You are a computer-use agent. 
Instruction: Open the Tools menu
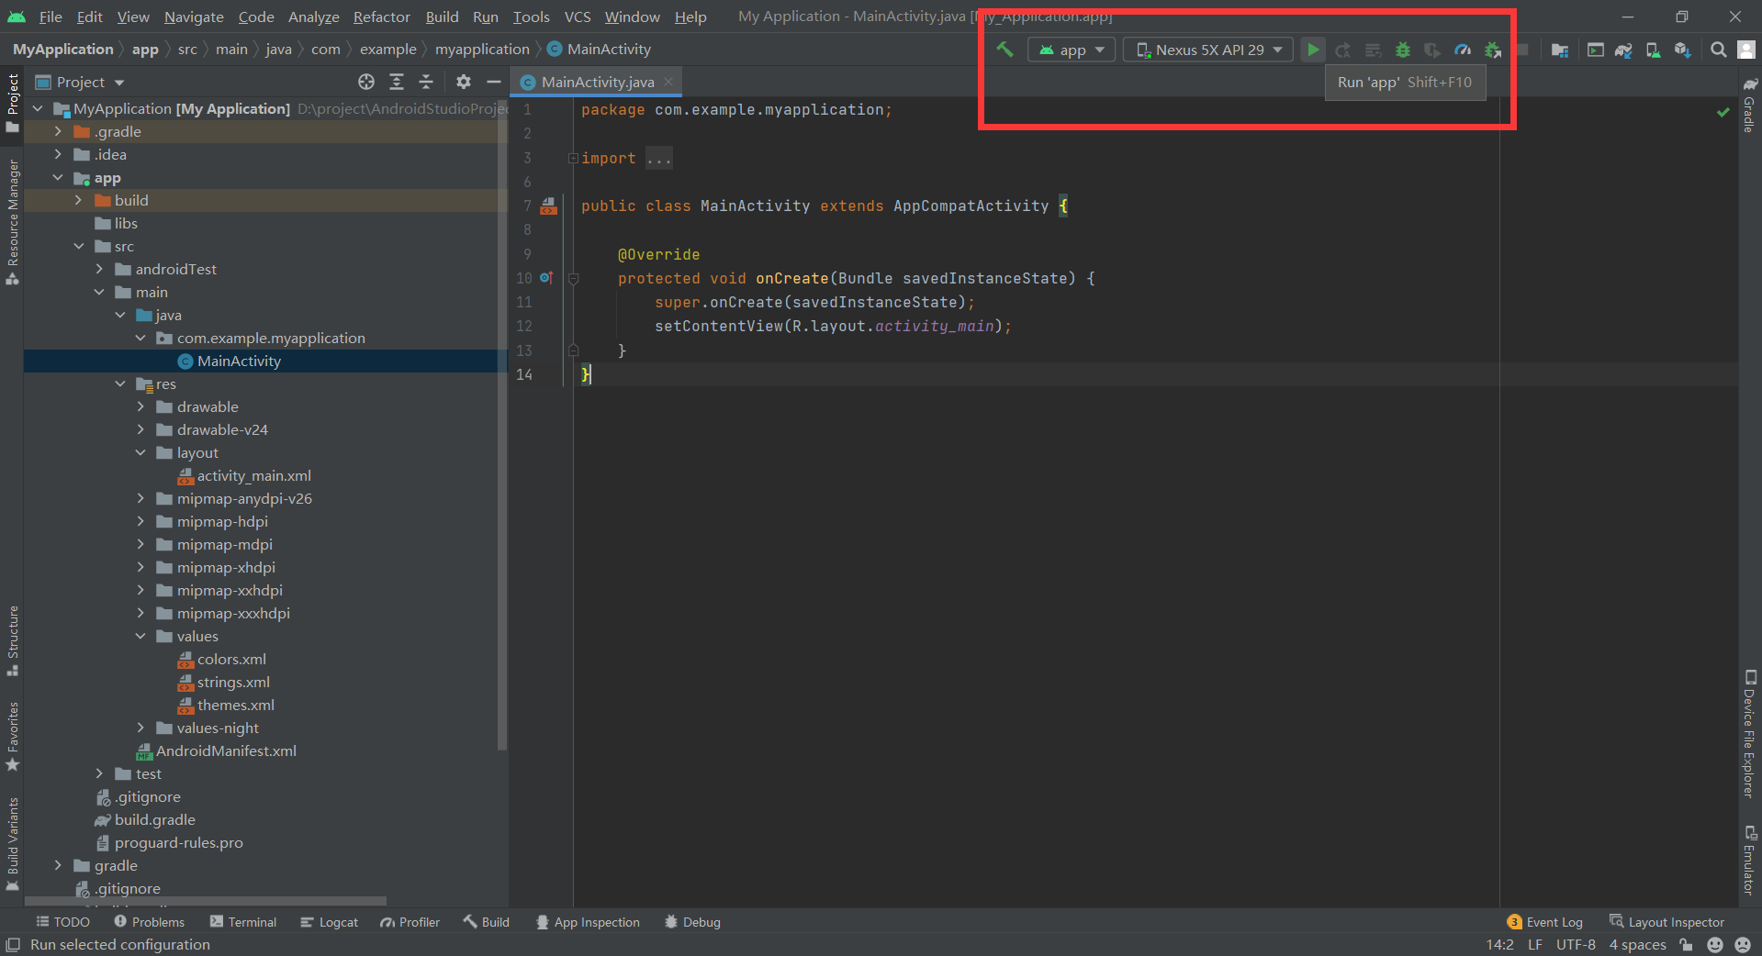[x=531, y=17]
